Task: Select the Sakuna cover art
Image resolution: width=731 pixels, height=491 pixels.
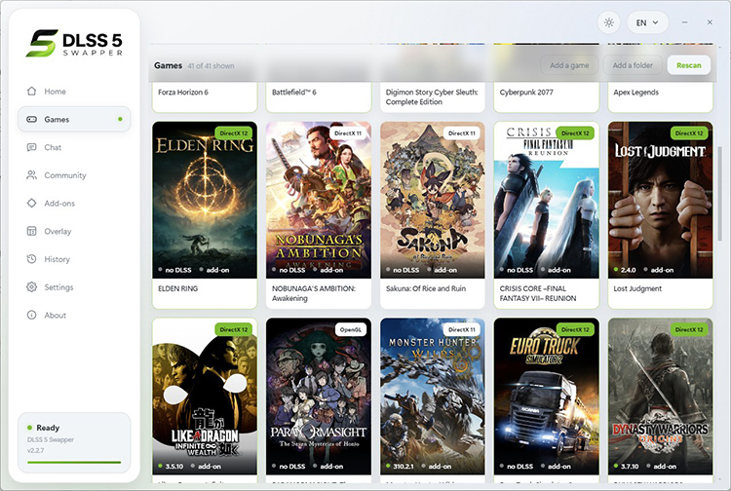Action: click(x=432, y=200)
